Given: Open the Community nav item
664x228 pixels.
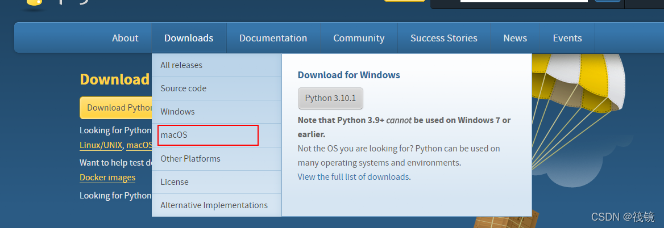Looking at the screenshot, I should pos(359,38).
